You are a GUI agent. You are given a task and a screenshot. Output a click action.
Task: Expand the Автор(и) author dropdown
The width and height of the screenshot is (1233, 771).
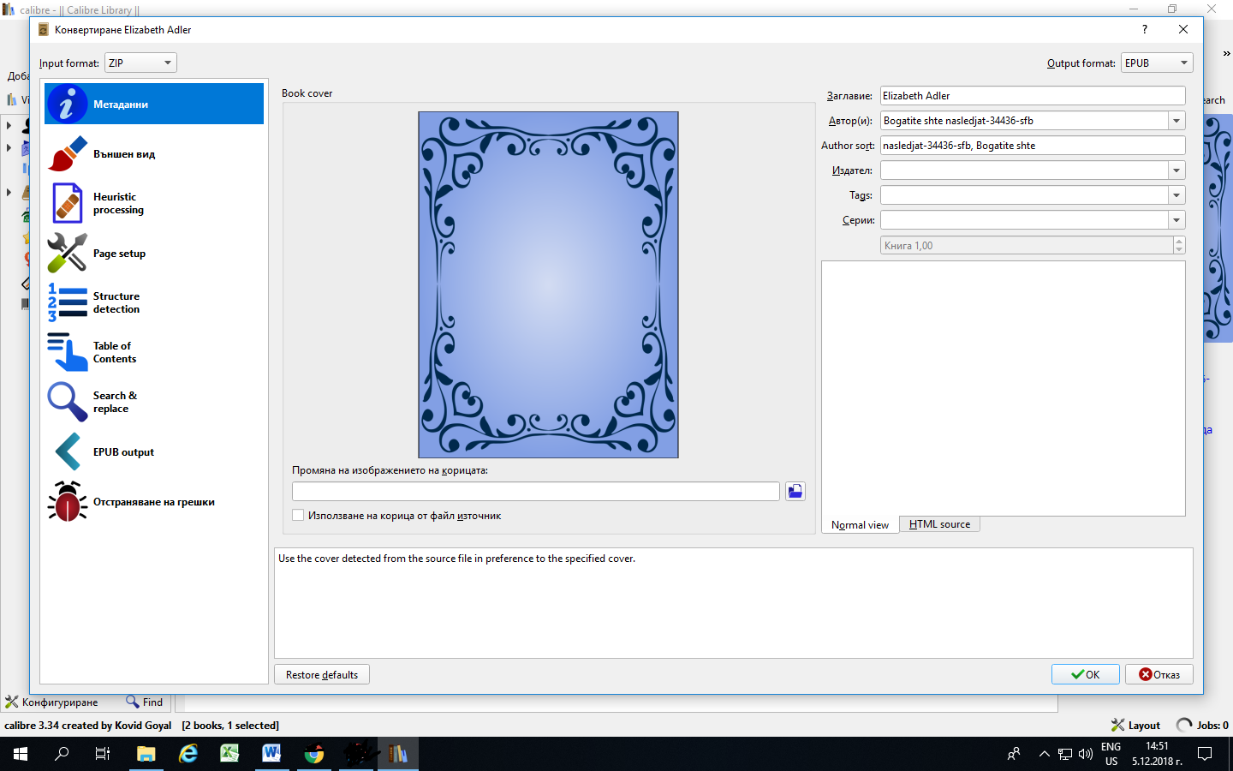point(1176,121)
